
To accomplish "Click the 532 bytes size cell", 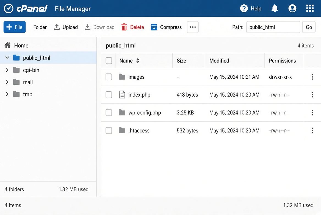I will pyautogui.click(x=187, y=131).
